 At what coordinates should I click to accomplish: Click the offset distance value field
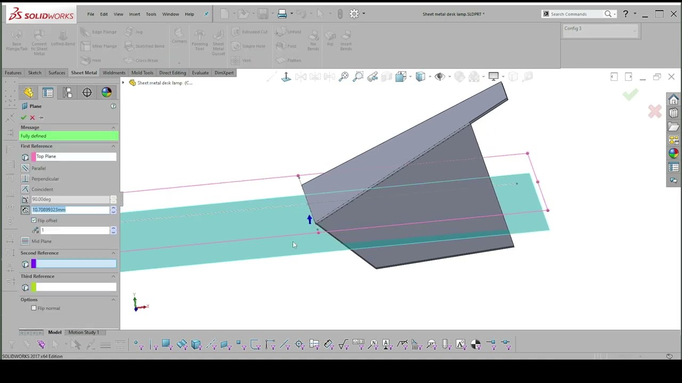point(70,210)
